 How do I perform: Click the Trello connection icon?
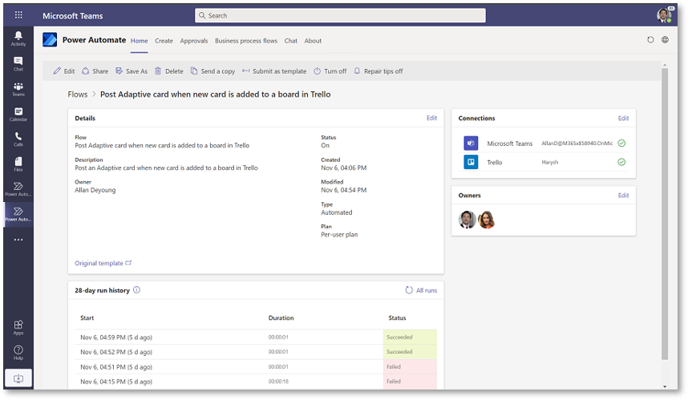[471, 162]
